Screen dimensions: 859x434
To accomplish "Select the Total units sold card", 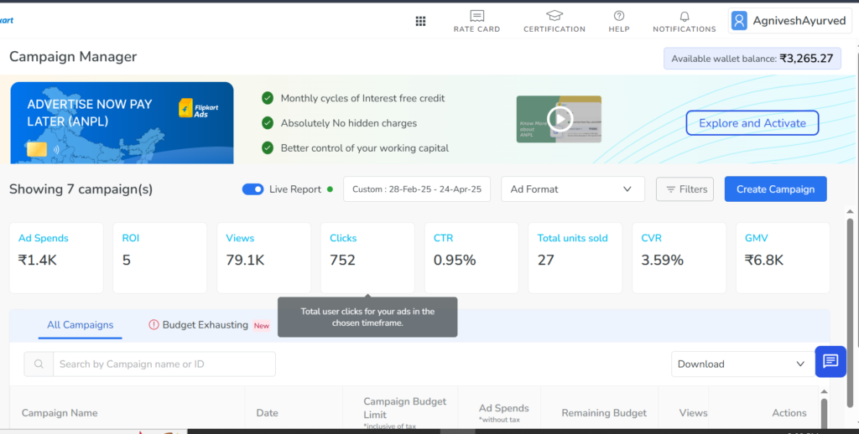I will pyautogui.click(x=575, y=258).
